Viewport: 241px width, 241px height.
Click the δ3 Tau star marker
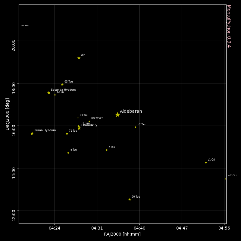(62, 85)
